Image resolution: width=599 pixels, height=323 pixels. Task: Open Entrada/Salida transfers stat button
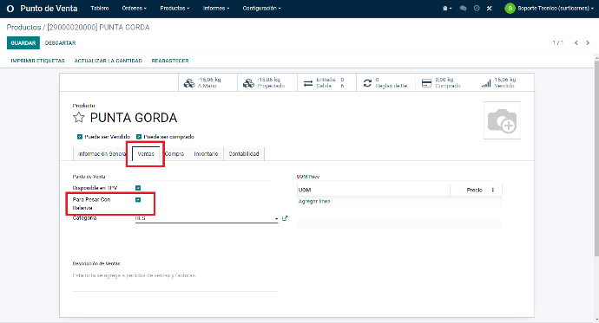click(x=326, y=82)
